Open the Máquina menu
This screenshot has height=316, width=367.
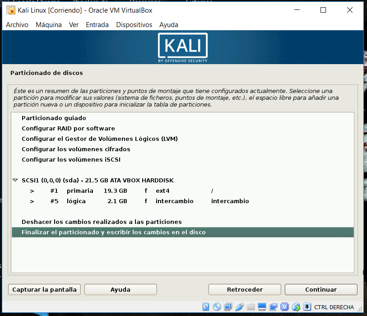point(48,25)
